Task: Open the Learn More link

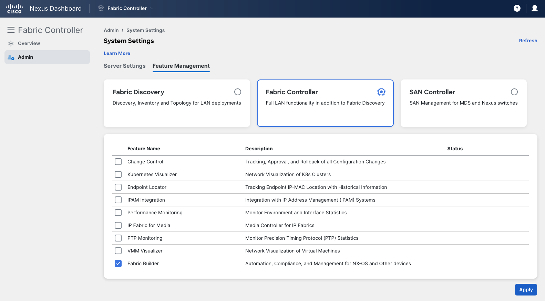Action: coord(117,53)
